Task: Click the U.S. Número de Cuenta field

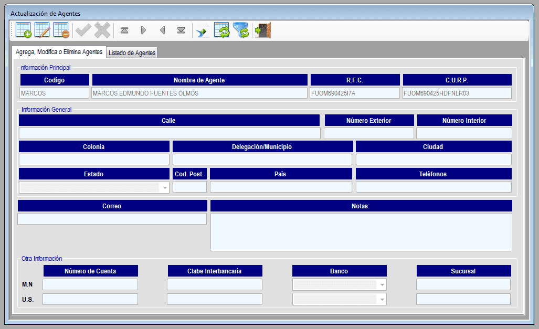Action: 90,299
